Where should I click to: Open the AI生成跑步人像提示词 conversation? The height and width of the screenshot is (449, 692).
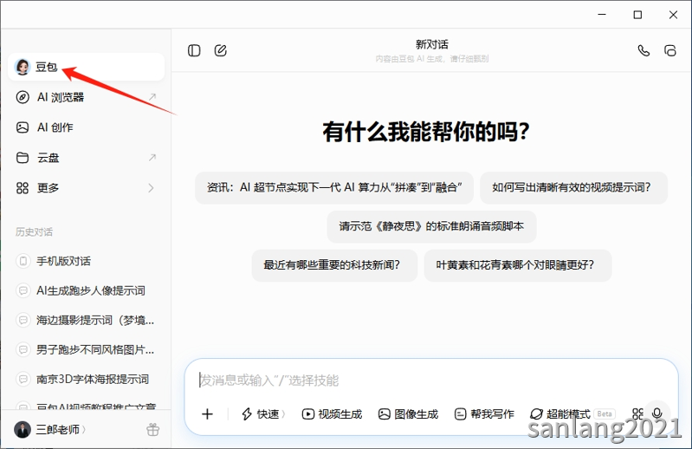pos(86,290)
